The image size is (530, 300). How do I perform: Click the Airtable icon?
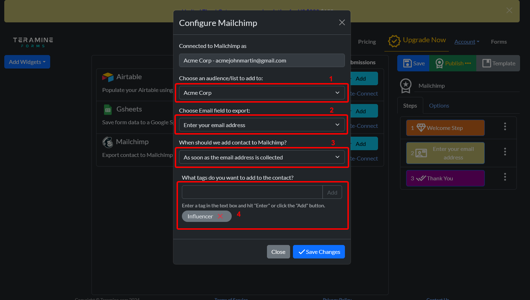pyautogui.click(x=108, y=77)
